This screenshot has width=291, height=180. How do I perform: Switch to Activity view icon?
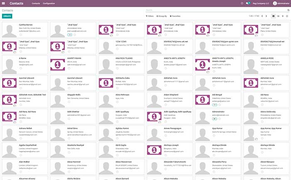point(287,16)
